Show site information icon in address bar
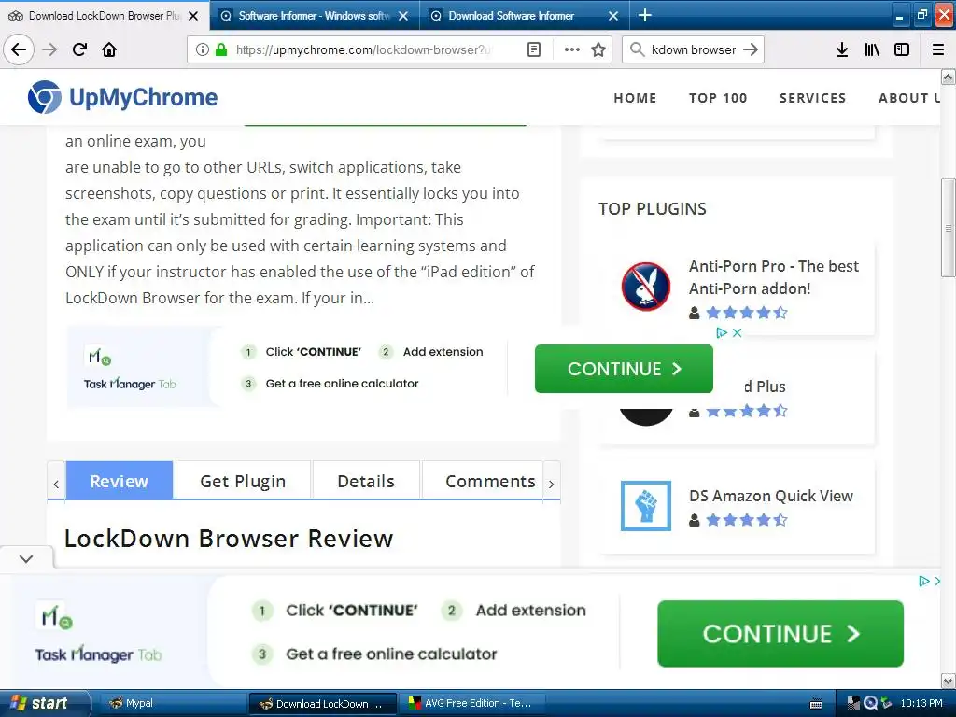The width and height of the screenshot is (956, 717). point(203,49)
